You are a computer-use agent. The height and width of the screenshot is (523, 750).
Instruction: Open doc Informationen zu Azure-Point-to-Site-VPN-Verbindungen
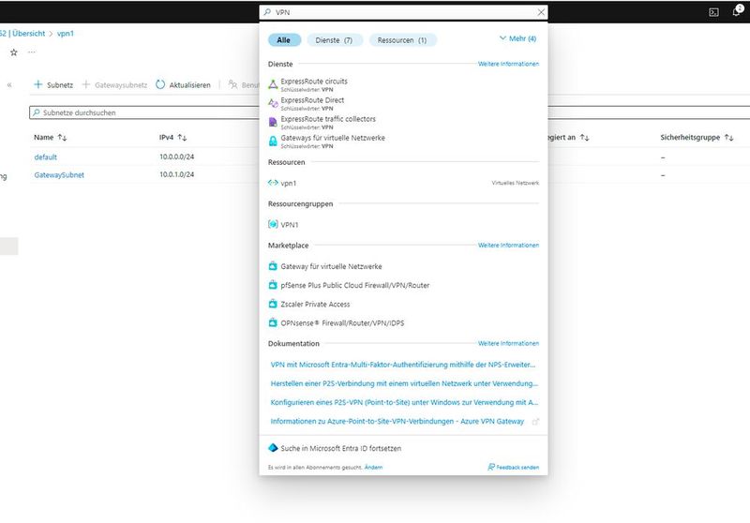(397, 421)
